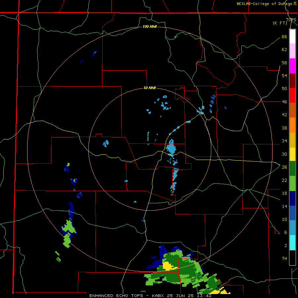This screenshot has height=298, width=298.
Task: Click the 10 label on the tops scale
Action: (284, 219)
